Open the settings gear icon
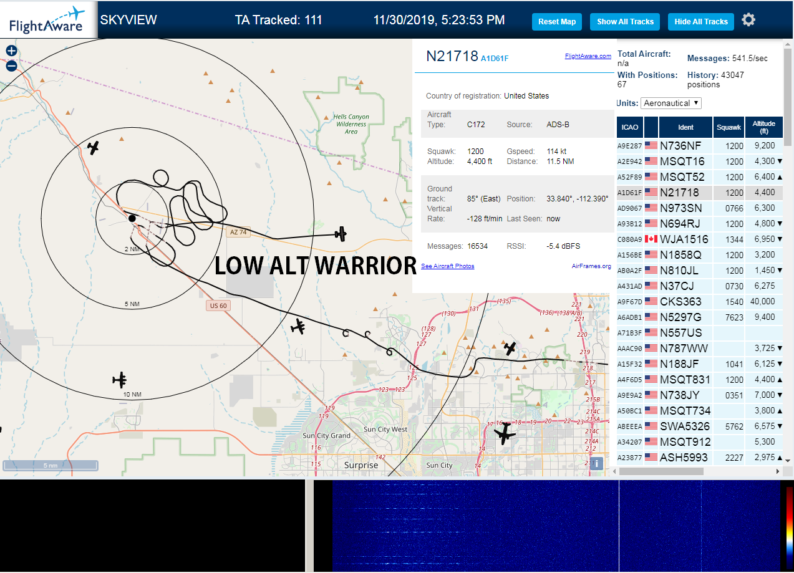Screen dimensions: 794x573 coord(748,20)
